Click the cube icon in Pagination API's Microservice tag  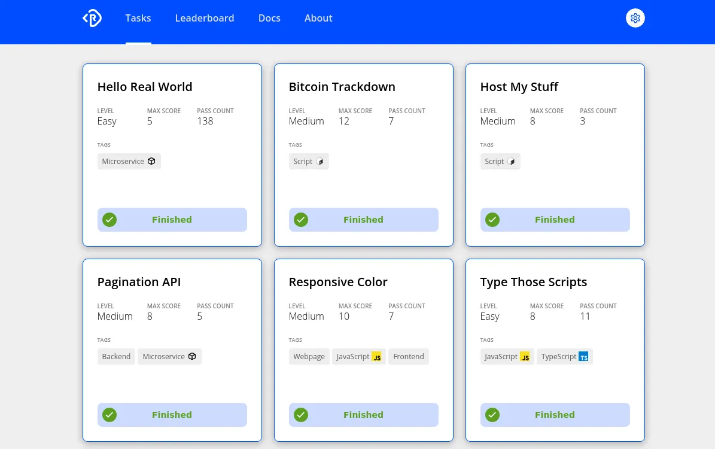pos(192,356)
